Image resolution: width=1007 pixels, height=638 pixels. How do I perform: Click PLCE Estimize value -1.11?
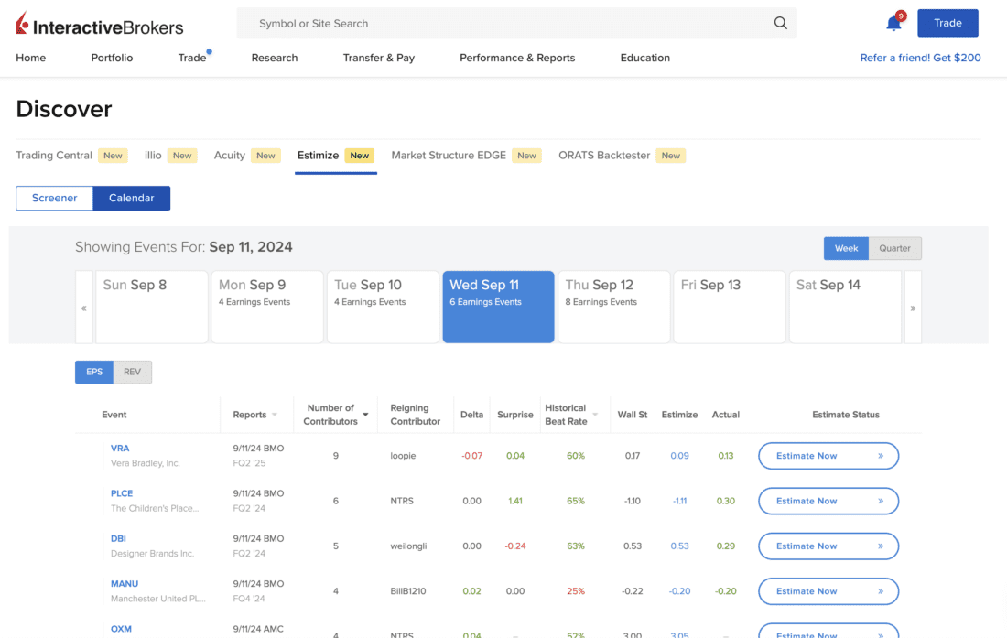pos(679,501)
